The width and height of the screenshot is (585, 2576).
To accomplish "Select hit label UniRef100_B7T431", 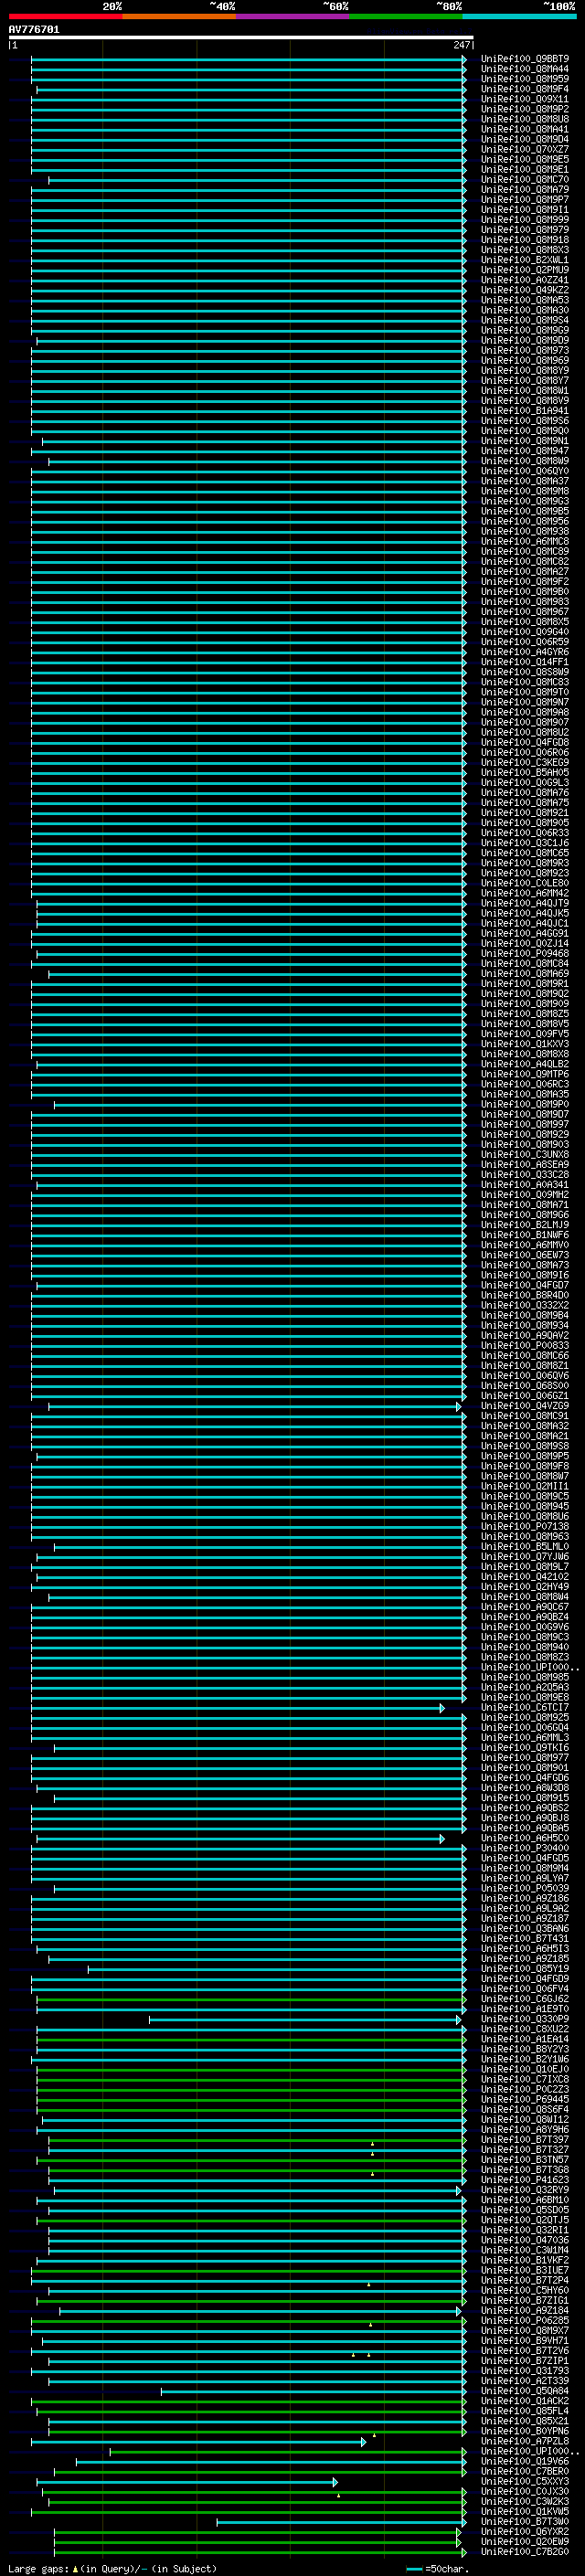I will click(525, 1939).
